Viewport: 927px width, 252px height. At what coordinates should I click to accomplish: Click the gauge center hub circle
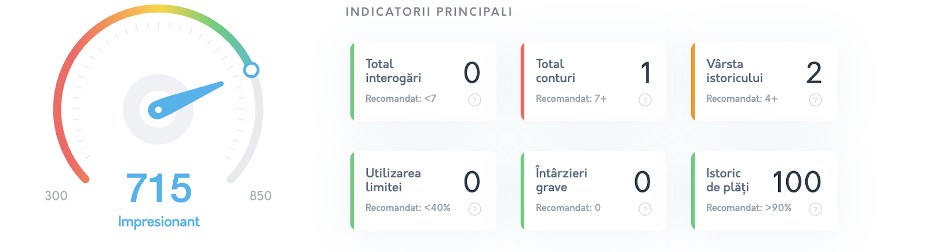[x=158, y=109]
